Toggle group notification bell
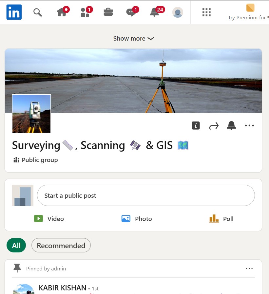 pos(231,125)
